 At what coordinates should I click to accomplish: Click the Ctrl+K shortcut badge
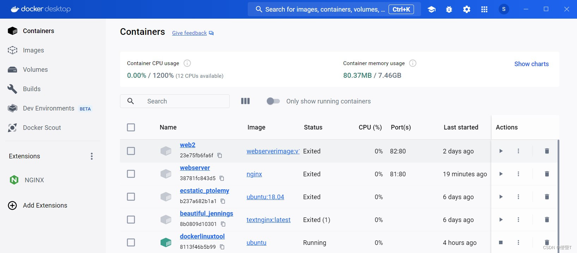coord(401,10)
